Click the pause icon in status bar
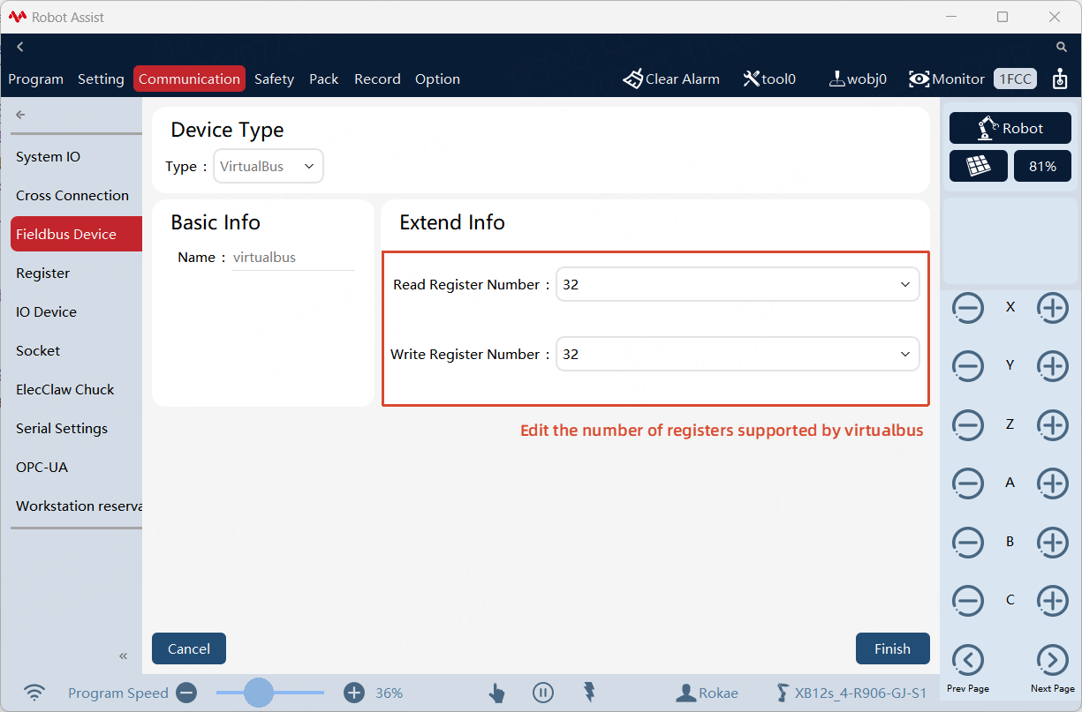The width and height of the screenshot is (1082, 712). click(543, 693)
